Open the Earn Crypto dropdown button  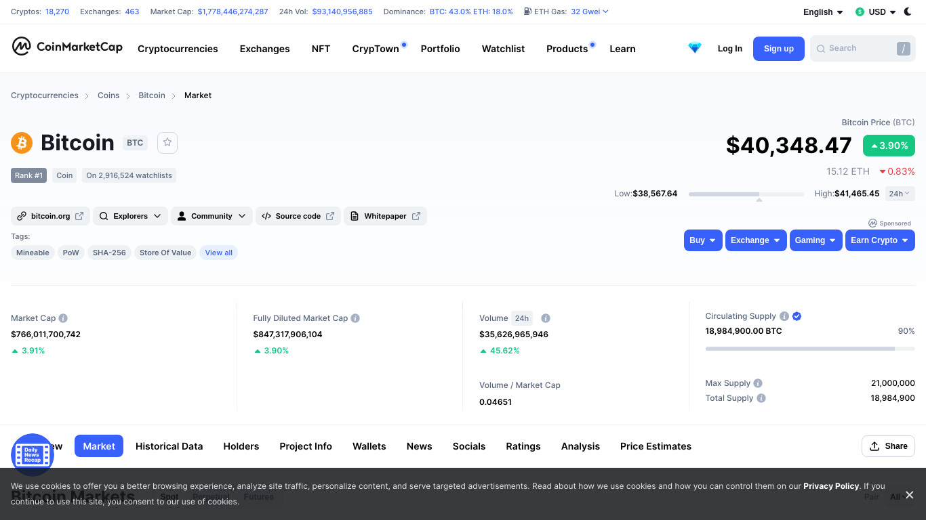point(880,240)
